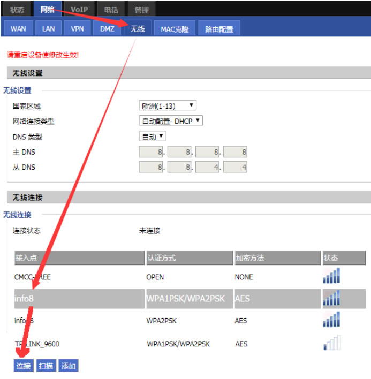The width and height of the screenshot is (371, 379).
Task: Go to the 路由配置 sub-tab
Action: point(219,29)
